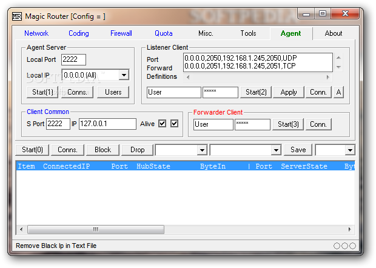
Task: Expand the dropdown right of Save
Action: pyautogui.click(x=350, y=150)
